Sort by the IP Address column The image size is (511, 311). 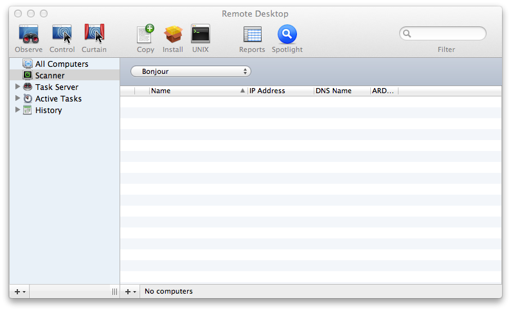tap(280, 91)
